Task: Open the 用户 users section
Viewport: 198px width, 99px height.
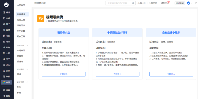Action: [x=6, y=59]
